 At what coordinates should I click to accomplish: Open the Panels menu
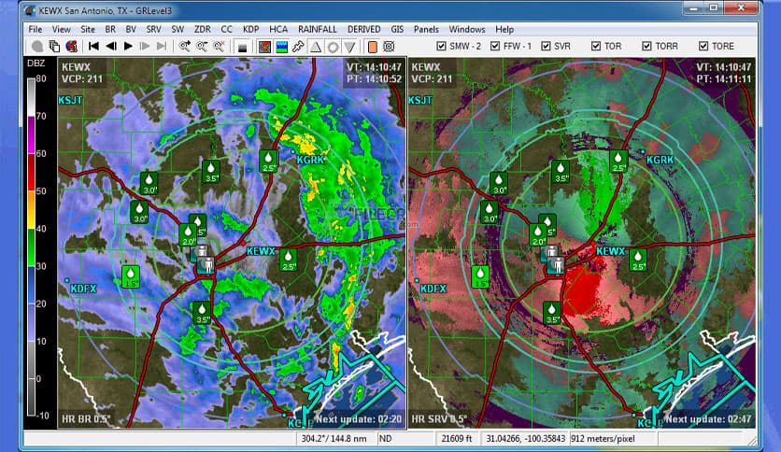[425, 29]
